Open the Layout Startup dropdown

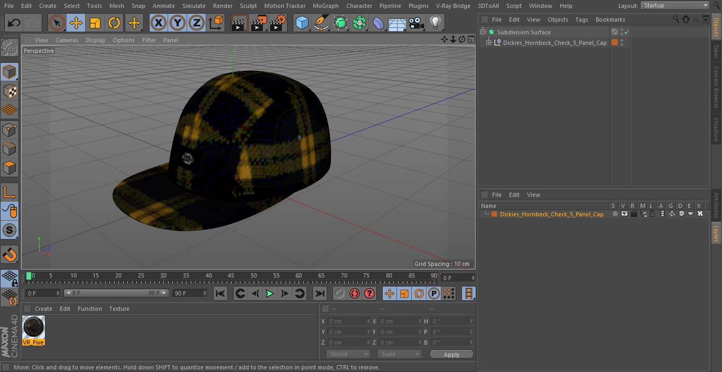click(x=675, y=5)
